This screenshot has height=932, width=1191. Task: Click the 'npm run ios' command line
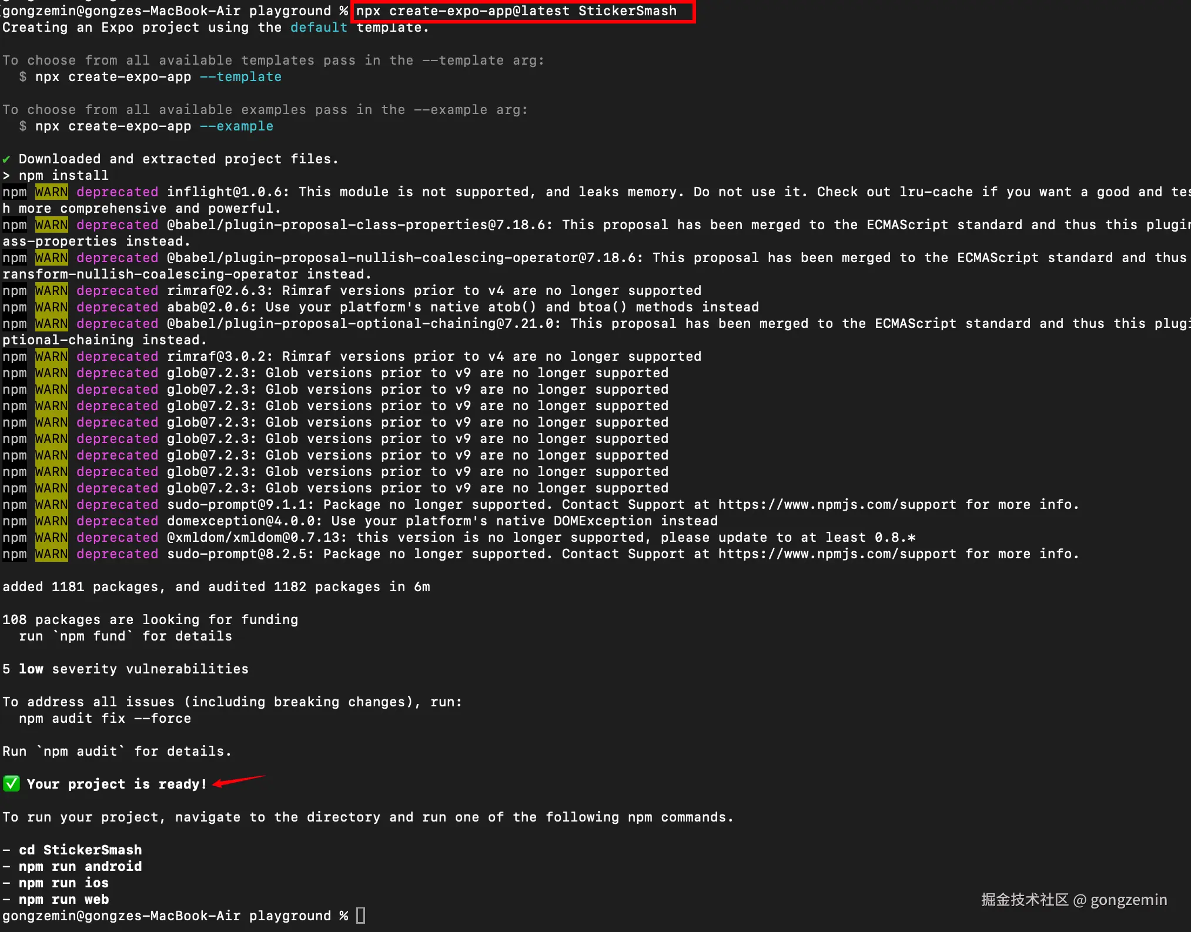coord(63,883)
